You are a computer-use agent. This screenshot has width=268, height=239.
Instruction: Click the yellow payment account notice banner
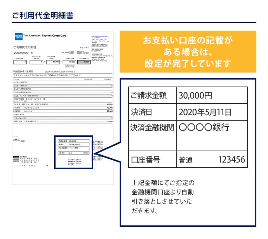188,52
